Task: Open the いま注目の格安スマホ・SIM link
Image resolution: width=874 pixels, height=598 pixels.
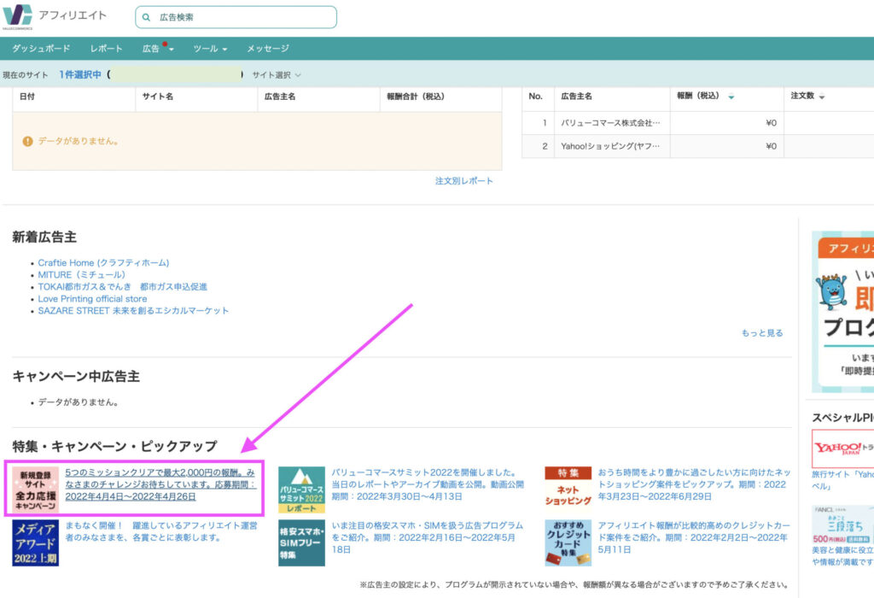Action: pyautogui.click(x=428, y=537)
